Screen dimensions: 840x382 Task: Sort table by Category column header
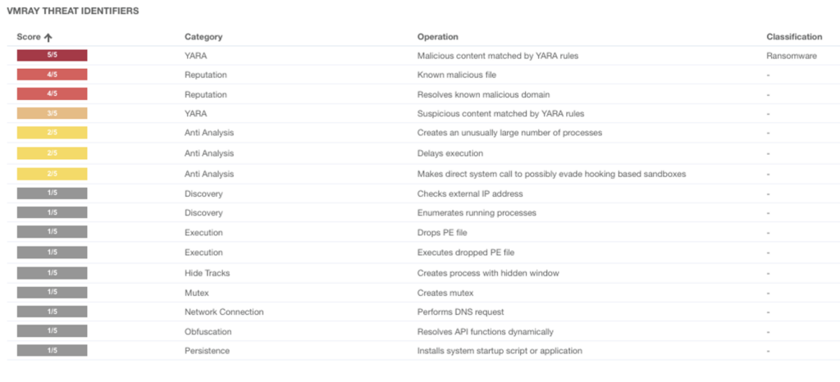point(203,37)
